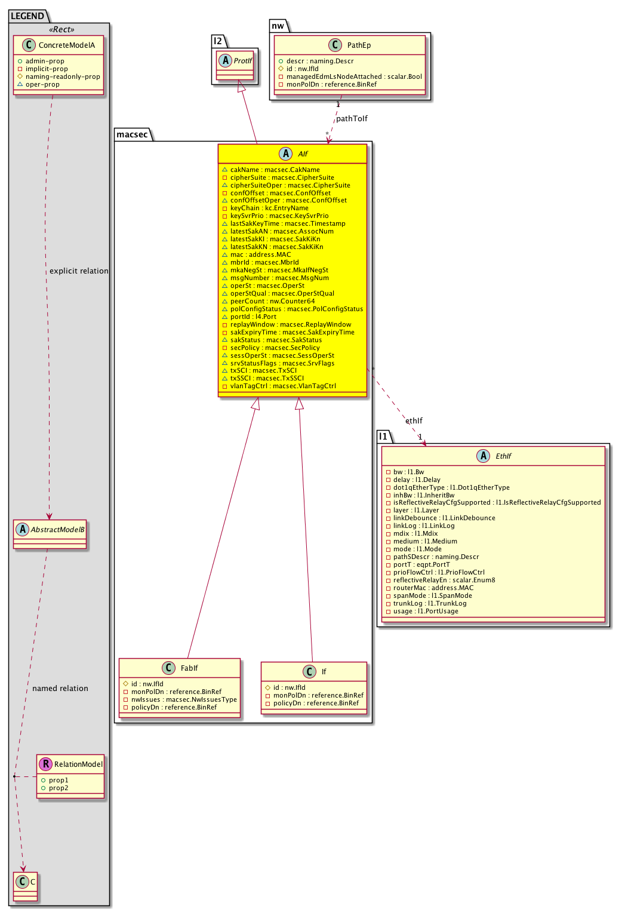The image size is (622, 912).
Task: Click the class C icon of the If class
Action: (x=309, y=671)
